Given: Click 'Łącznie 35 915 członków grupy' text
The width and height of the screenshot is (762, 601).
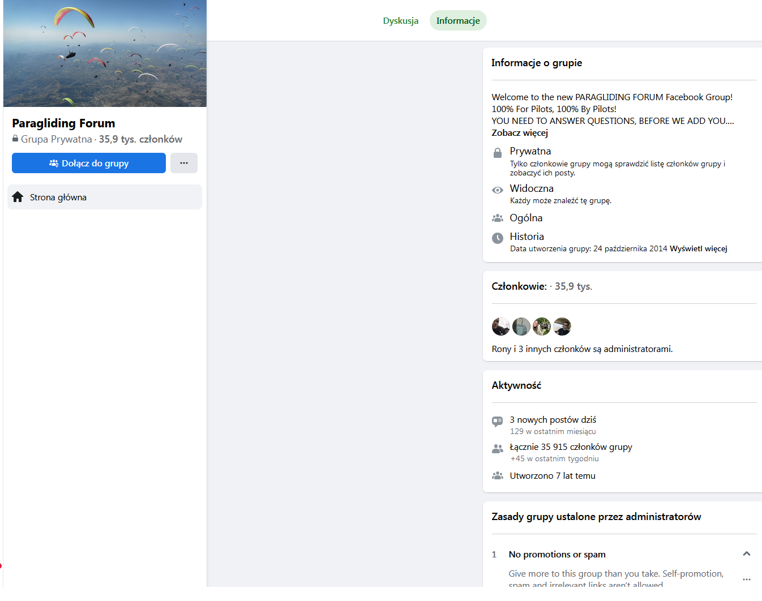Looking at the screenshot, I should point(571,447).
